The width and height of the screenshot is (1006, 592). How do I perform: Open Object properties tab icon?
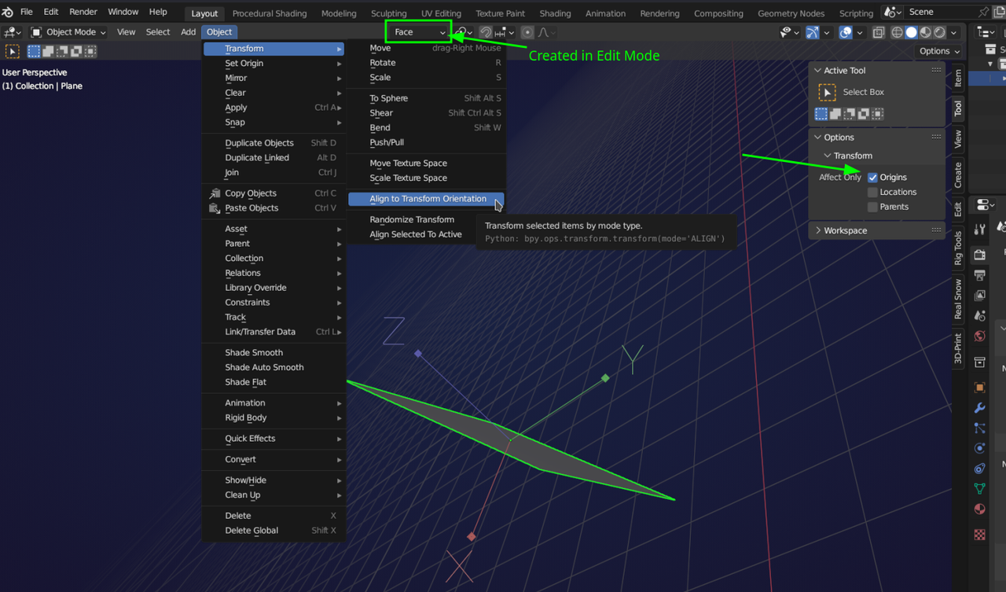(979, 388)
